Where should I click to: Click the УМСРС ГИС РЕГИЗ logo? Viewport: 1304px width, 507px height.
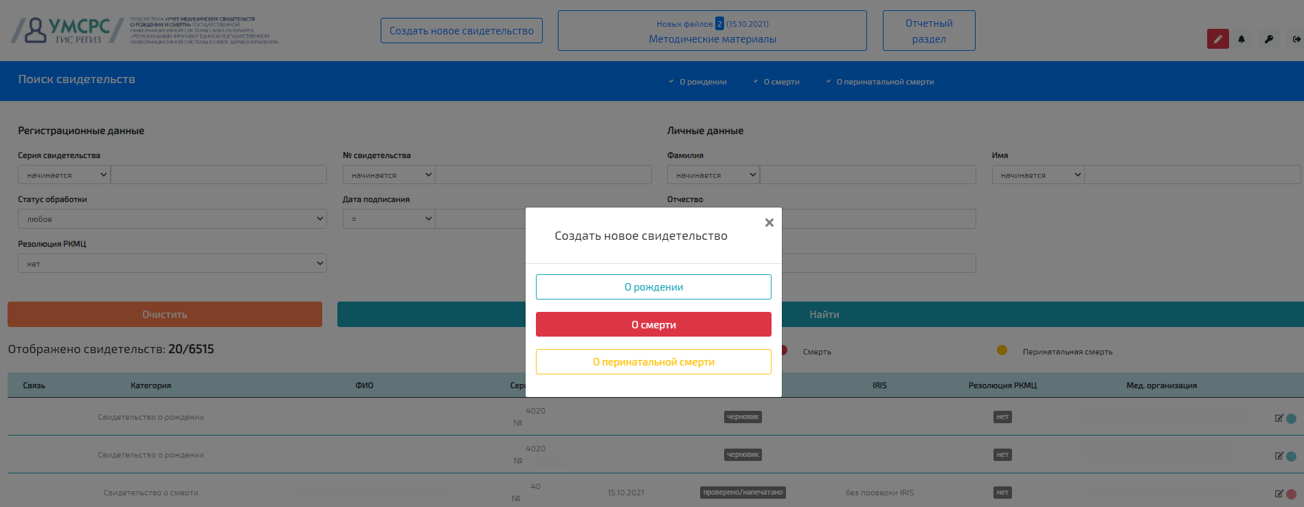pyautogui.click(x=67, y=31)
